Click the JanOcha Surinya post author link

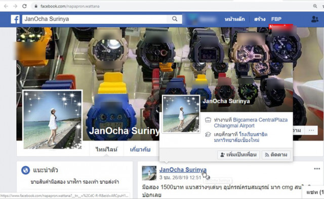click(183, 170)
